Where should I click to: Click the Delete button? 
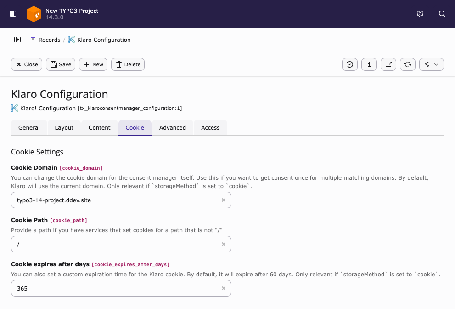coord(128,64)
